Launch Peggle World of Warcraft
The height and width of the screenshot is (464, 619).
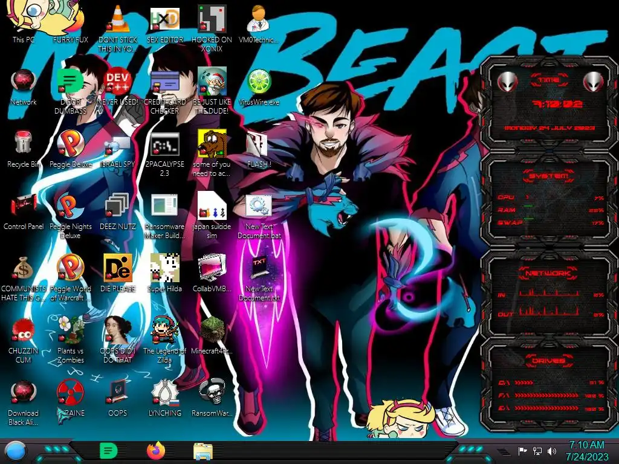coord(70,278)
